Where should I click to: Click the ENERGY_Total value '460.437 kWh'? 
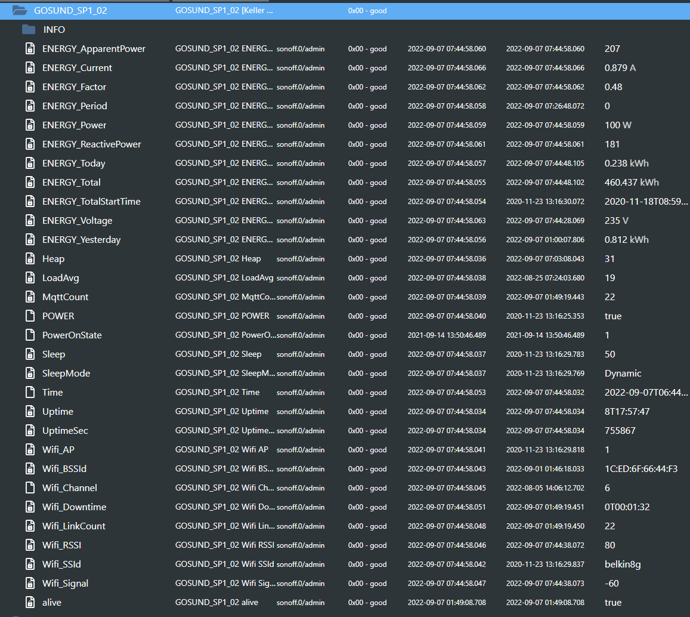(x=632, y=183)
